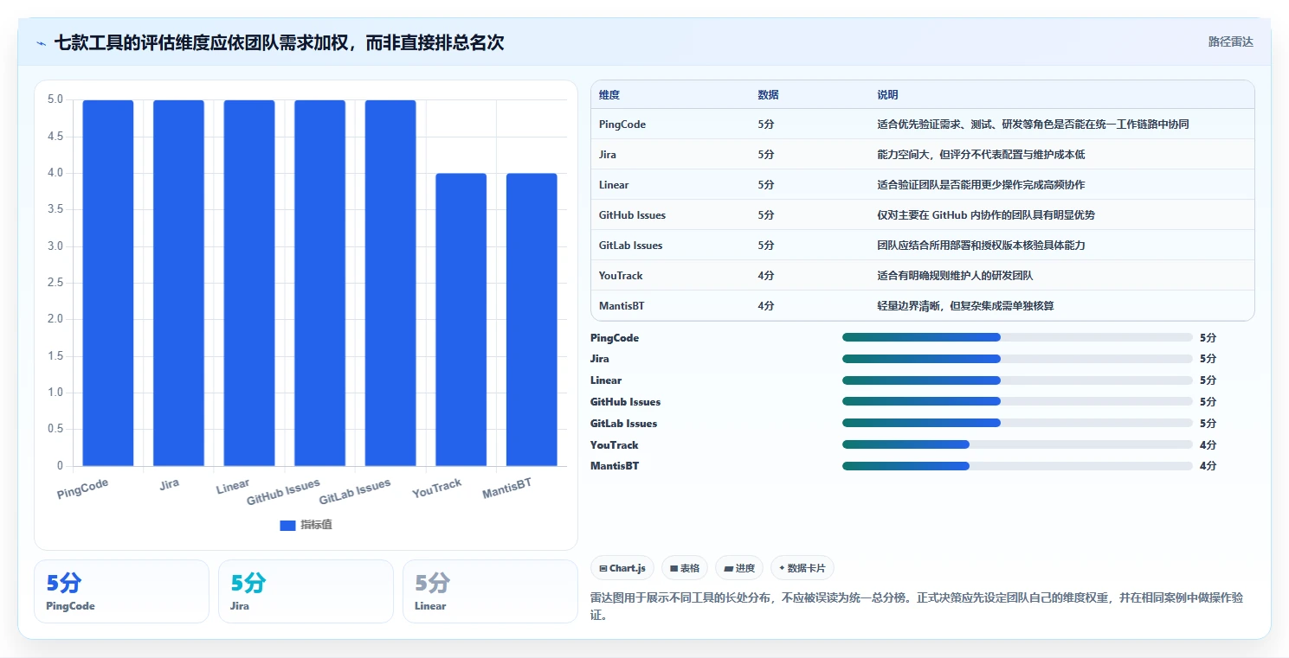Viewport: 1289px width, 658px height.
Task: Select the Linear bar in the chart
Action: tap(249, 283)
